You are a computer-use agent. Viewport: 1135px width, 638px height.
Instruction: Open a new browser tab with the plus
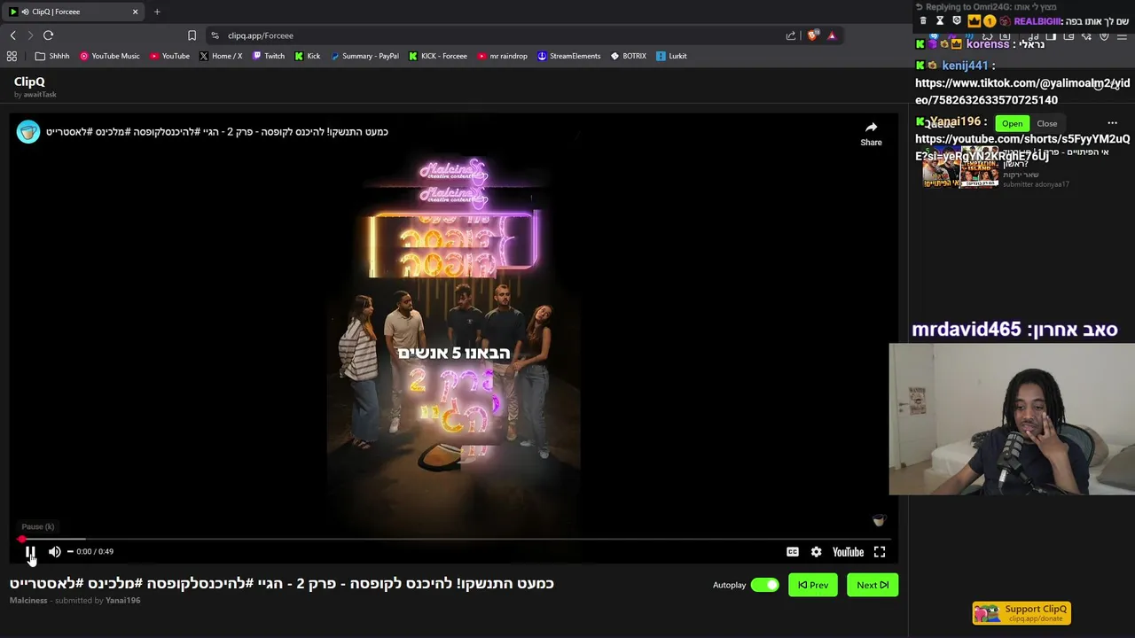tap(157, 12)
